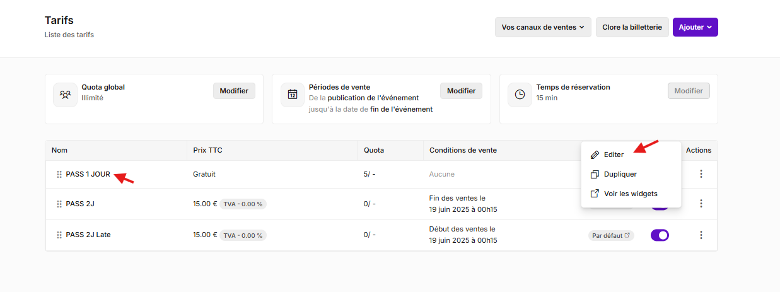Click the PASS 1 JOUR tariff name
This screenshot has height=292, width=780.
88,174
